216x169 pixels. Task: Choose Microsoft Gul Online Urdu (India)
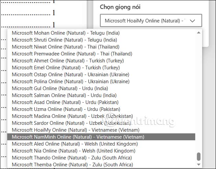101,88
